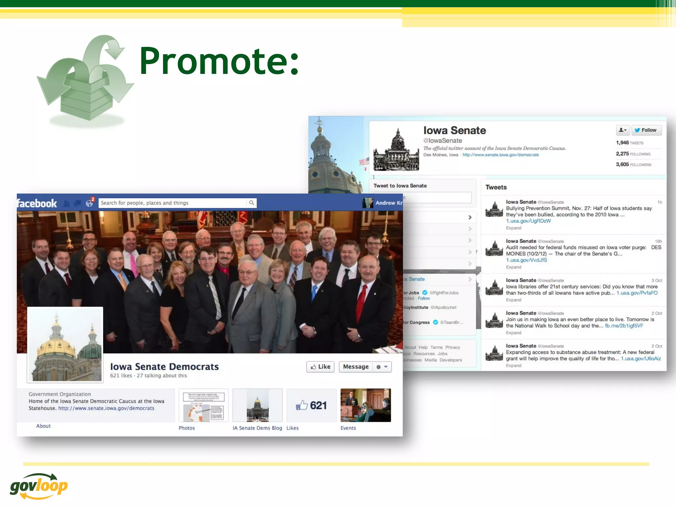Follow Iowa Senate on Twitter
Image resolution: width=676 pixels, height=507 pixels.
click(x=647, y=130)
